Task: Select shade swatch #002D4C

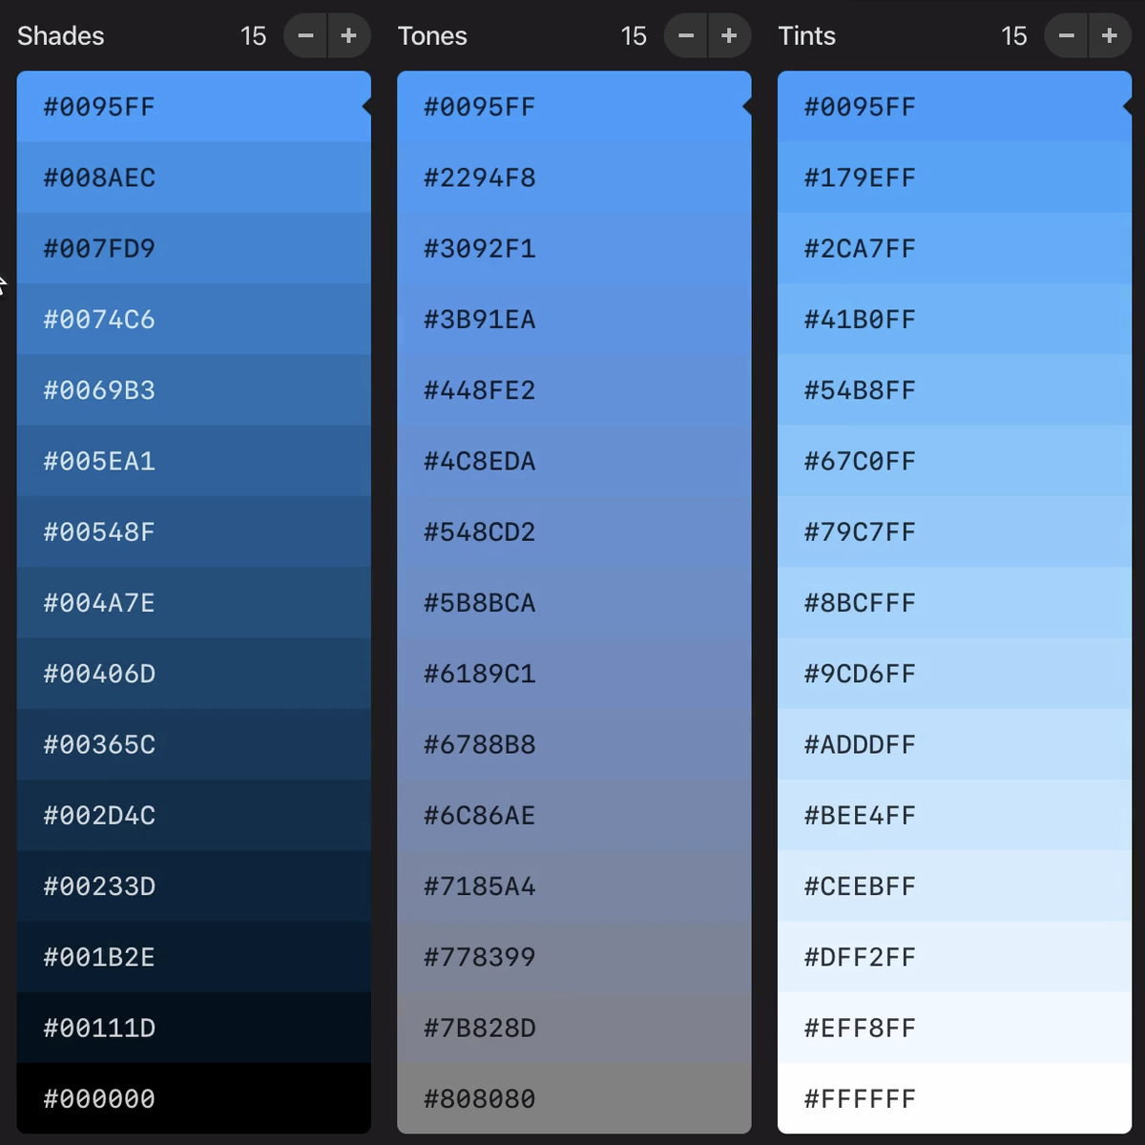Action: coord(194,815)
